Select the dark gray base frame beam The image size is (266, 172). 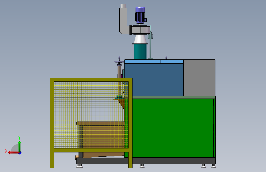pos(146,161)
